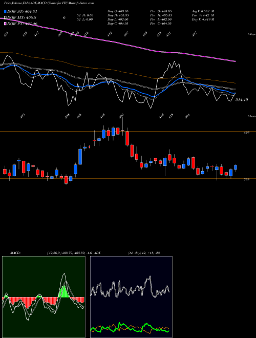
Task: Click the 429 upper price level label
Action: click(x=246, y=132)
